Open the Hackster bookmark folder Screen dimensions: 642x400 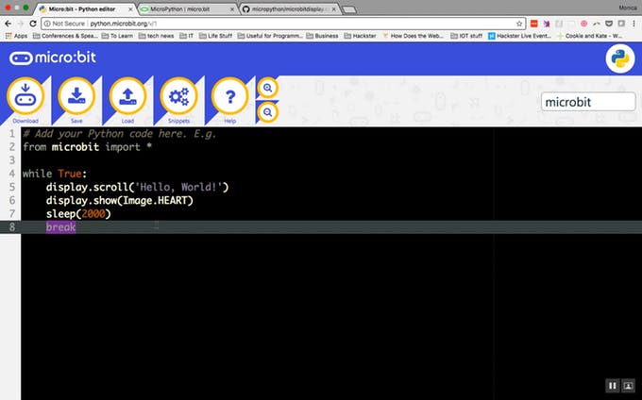click(x=360, y=36)
